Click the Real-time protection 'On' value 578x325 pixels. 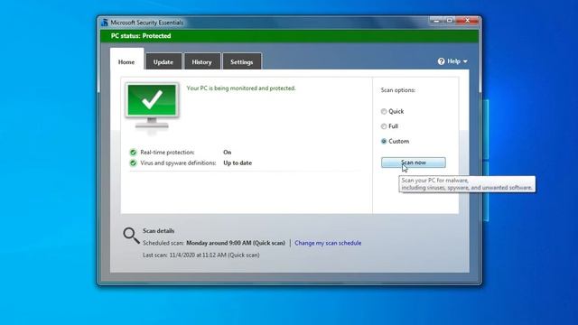227,153
